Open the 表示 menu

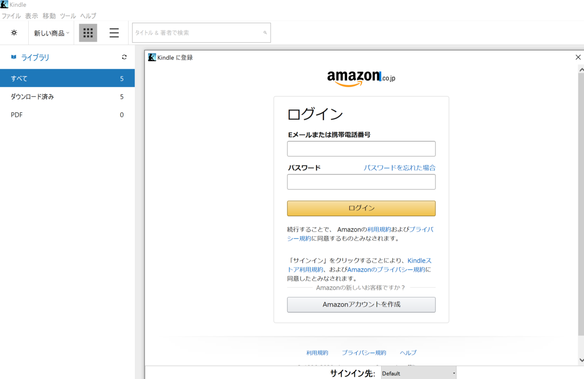(32, 16)
